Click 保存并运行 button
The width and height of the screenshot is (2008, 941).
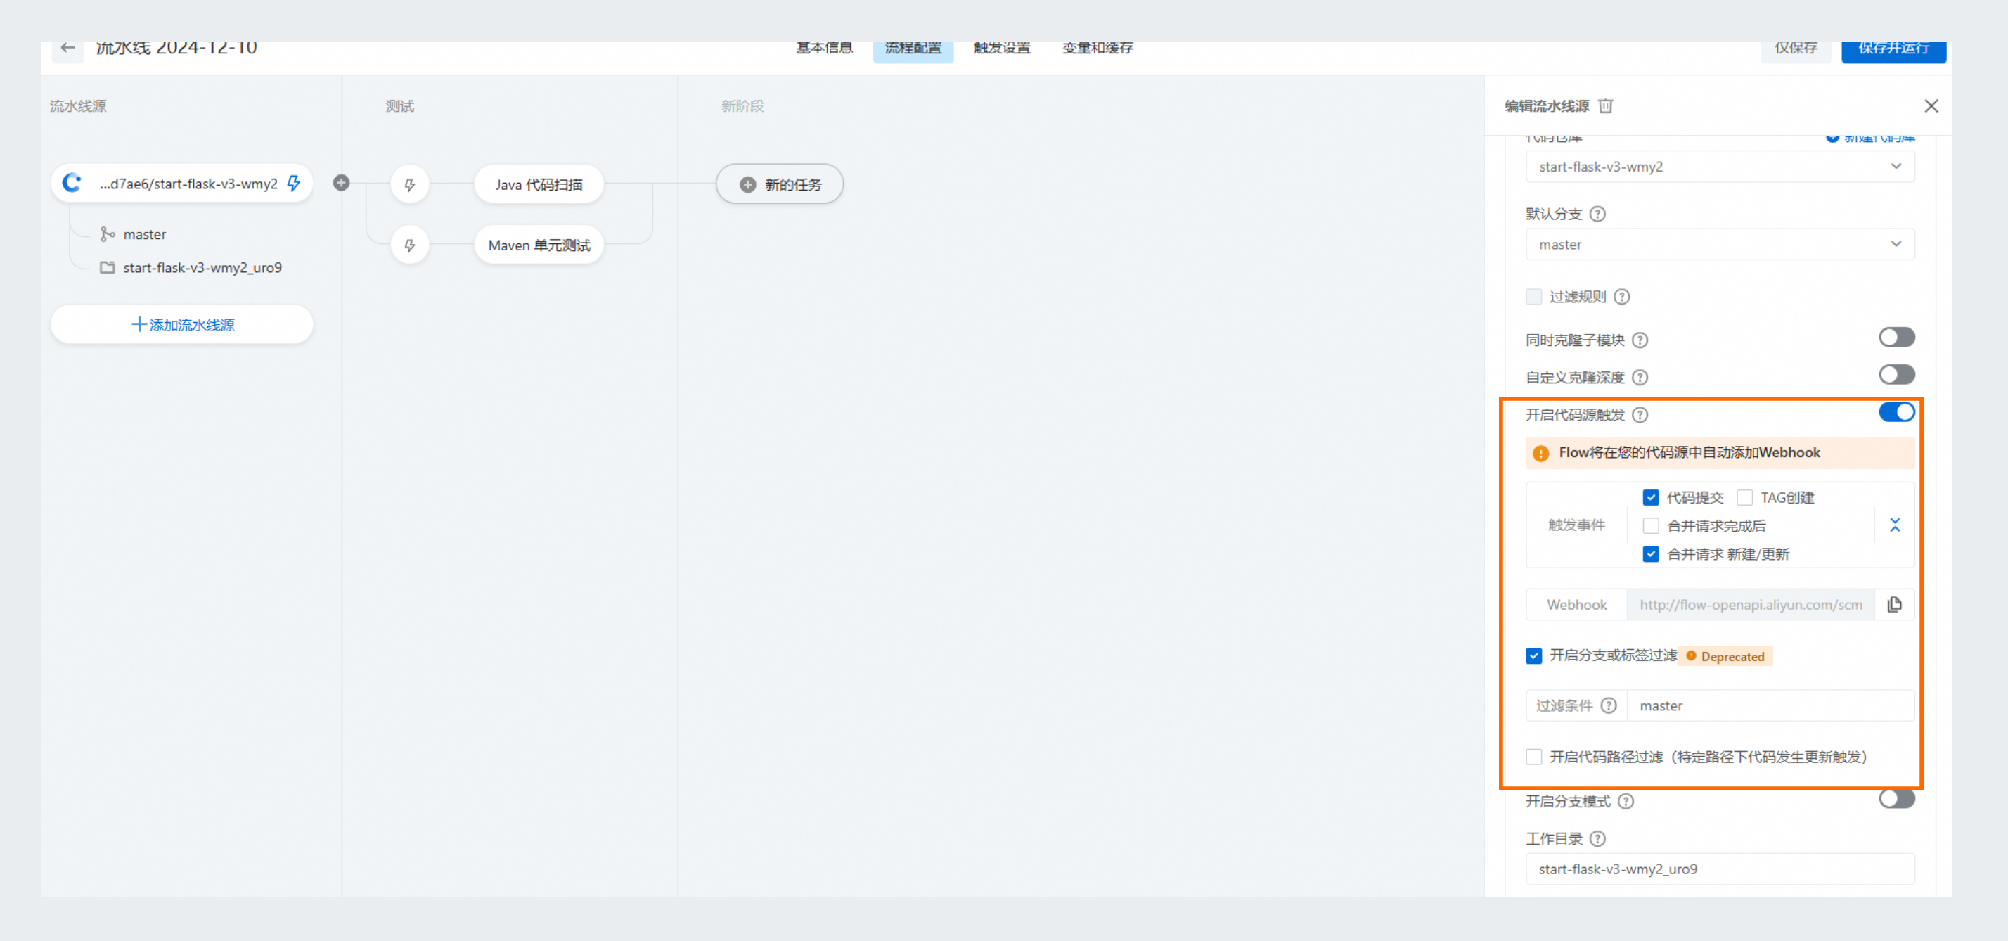(1894, 49)
